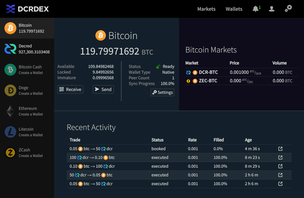The height and width of the screenshot is (198, 304).
Task: Click the Price column header
Action: tap(235, 63)
